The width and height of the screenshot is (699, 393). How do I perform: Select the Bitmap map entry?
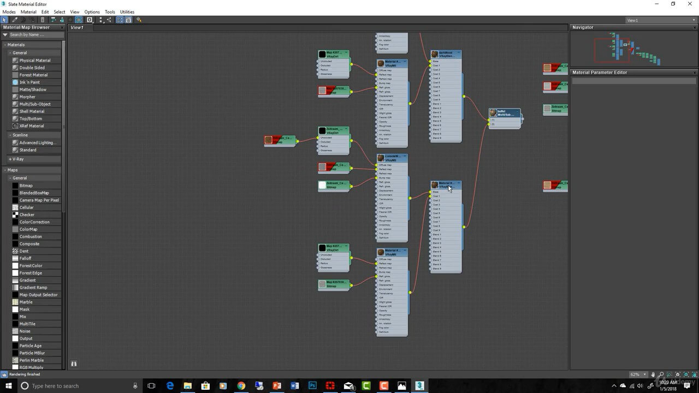(26, 186)
